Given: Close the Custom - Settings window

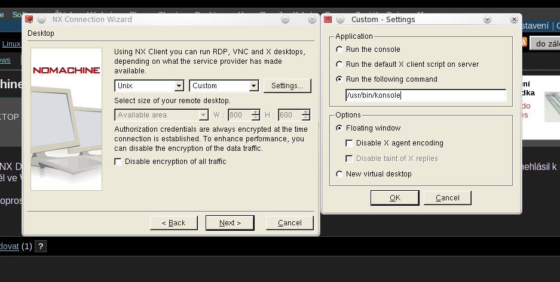Looking at the screenshot, I should coord(514,19).
